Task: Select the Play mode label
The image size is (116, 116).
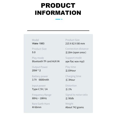Action: tap(38, 58)
